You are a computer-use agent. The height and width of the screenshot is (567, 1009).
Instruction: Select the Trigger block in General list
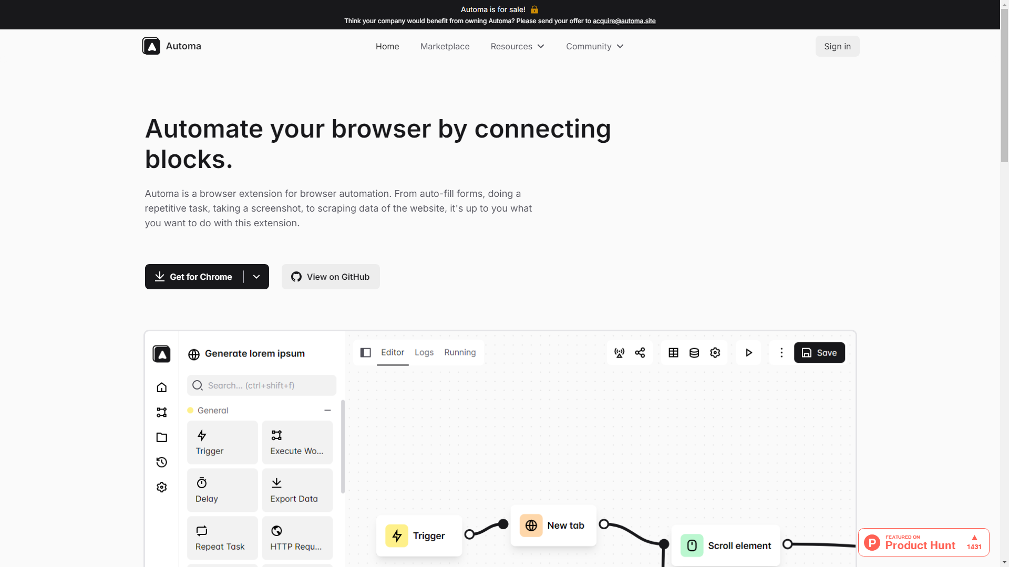point(223,443)
